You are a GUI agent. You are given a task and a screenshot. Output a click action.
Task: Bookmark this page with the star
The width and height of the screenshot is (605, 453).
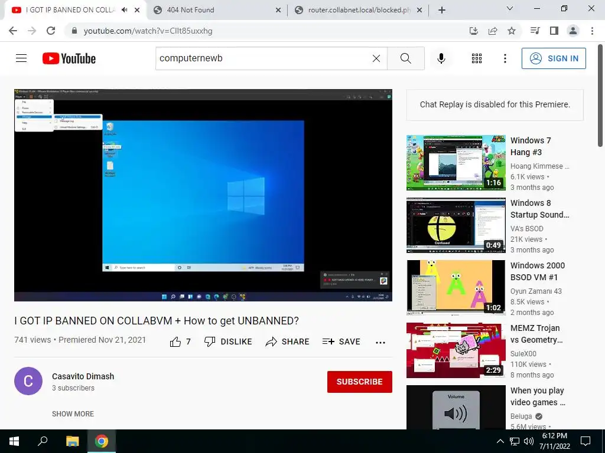(x=512, y=31)
